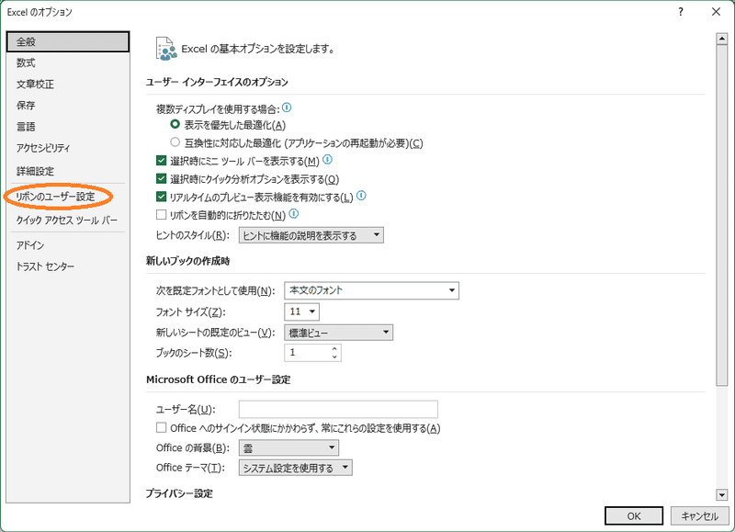The image size is (735, 532).
Task: Disable リアルタイムのプレビュー表示機能 checkbox
Action: (162, 197)
